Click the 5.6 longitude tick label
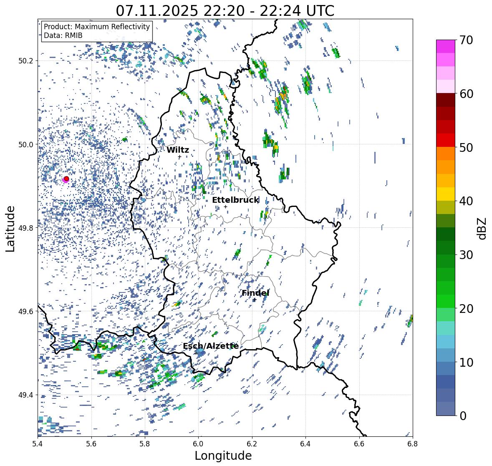The image size is (492, 466). pos(91,443)
